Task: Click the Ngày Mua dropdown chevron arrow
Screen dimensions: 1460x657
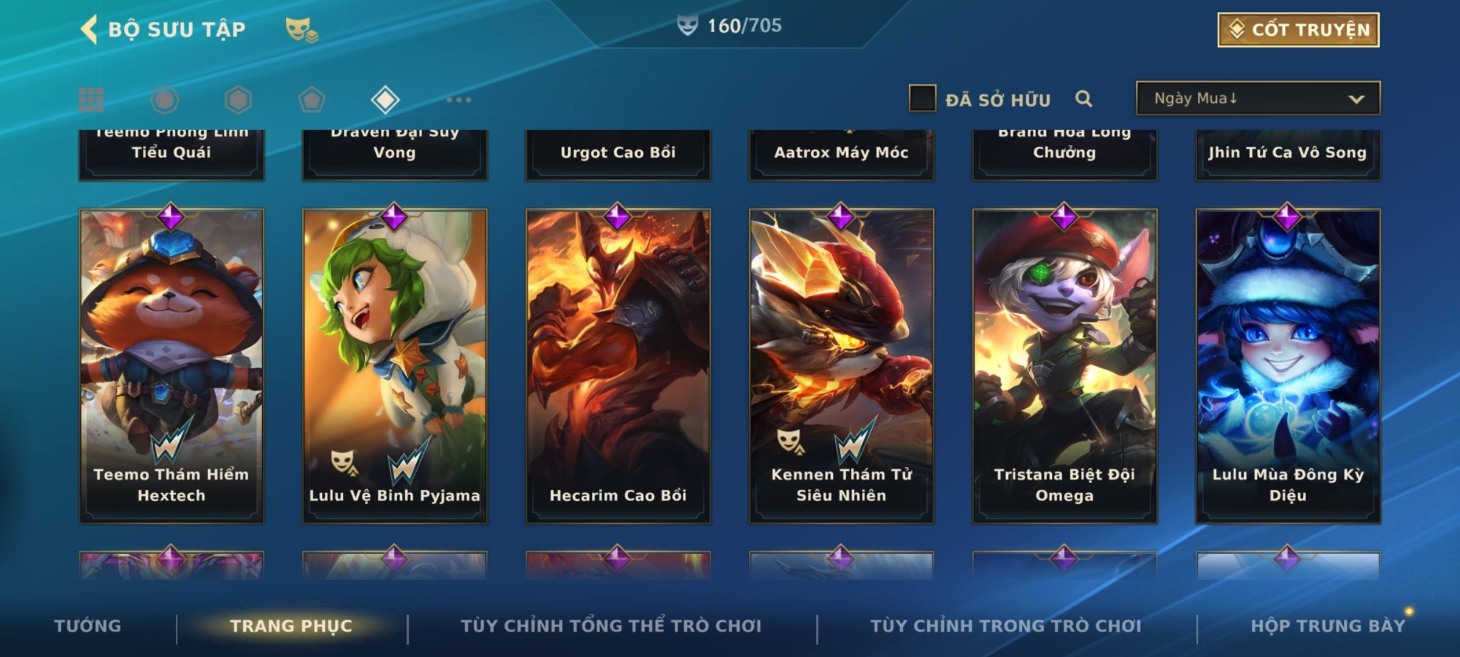Action: [x=1357, y=99]
